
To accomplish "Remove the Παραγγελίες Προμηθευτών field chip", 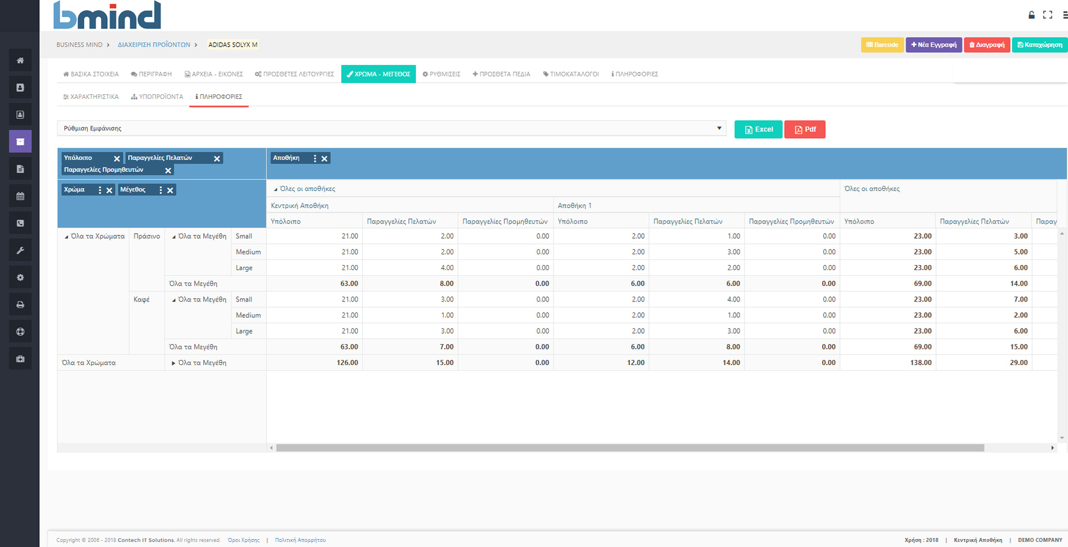I will [168, 171].
